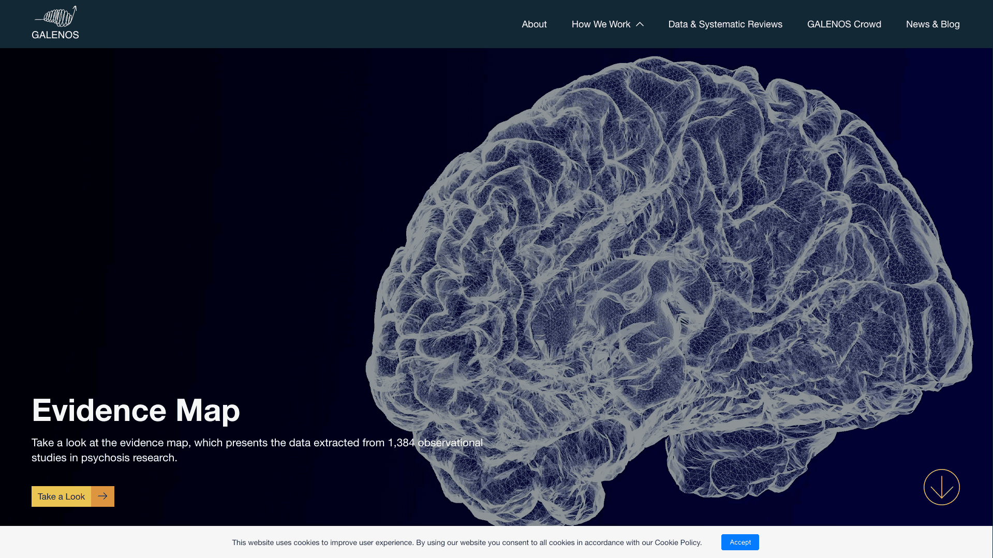Open the Cookie Policy link
Image resolution: width=993 pixels, height=558 pixels.
pos(677,542)
